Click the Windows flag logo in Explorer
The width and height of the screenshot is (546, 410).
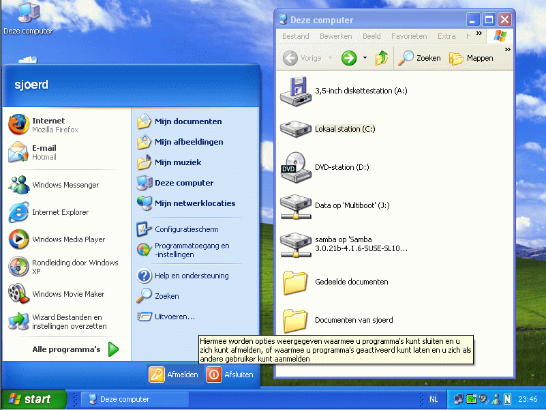[500, 36]
